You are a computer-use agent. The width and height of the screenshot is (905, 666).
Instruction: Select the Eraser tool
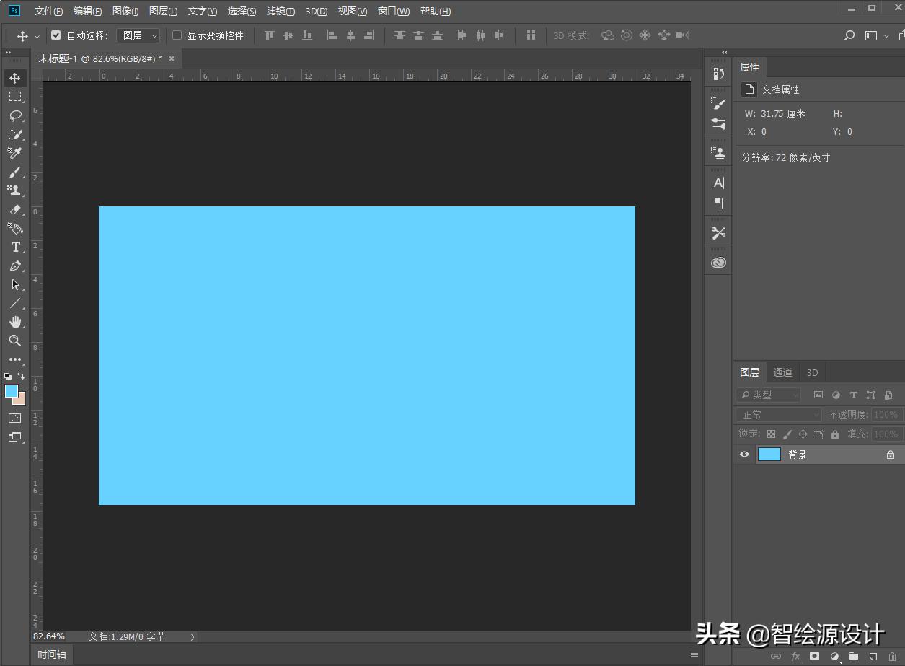point(15,209)
